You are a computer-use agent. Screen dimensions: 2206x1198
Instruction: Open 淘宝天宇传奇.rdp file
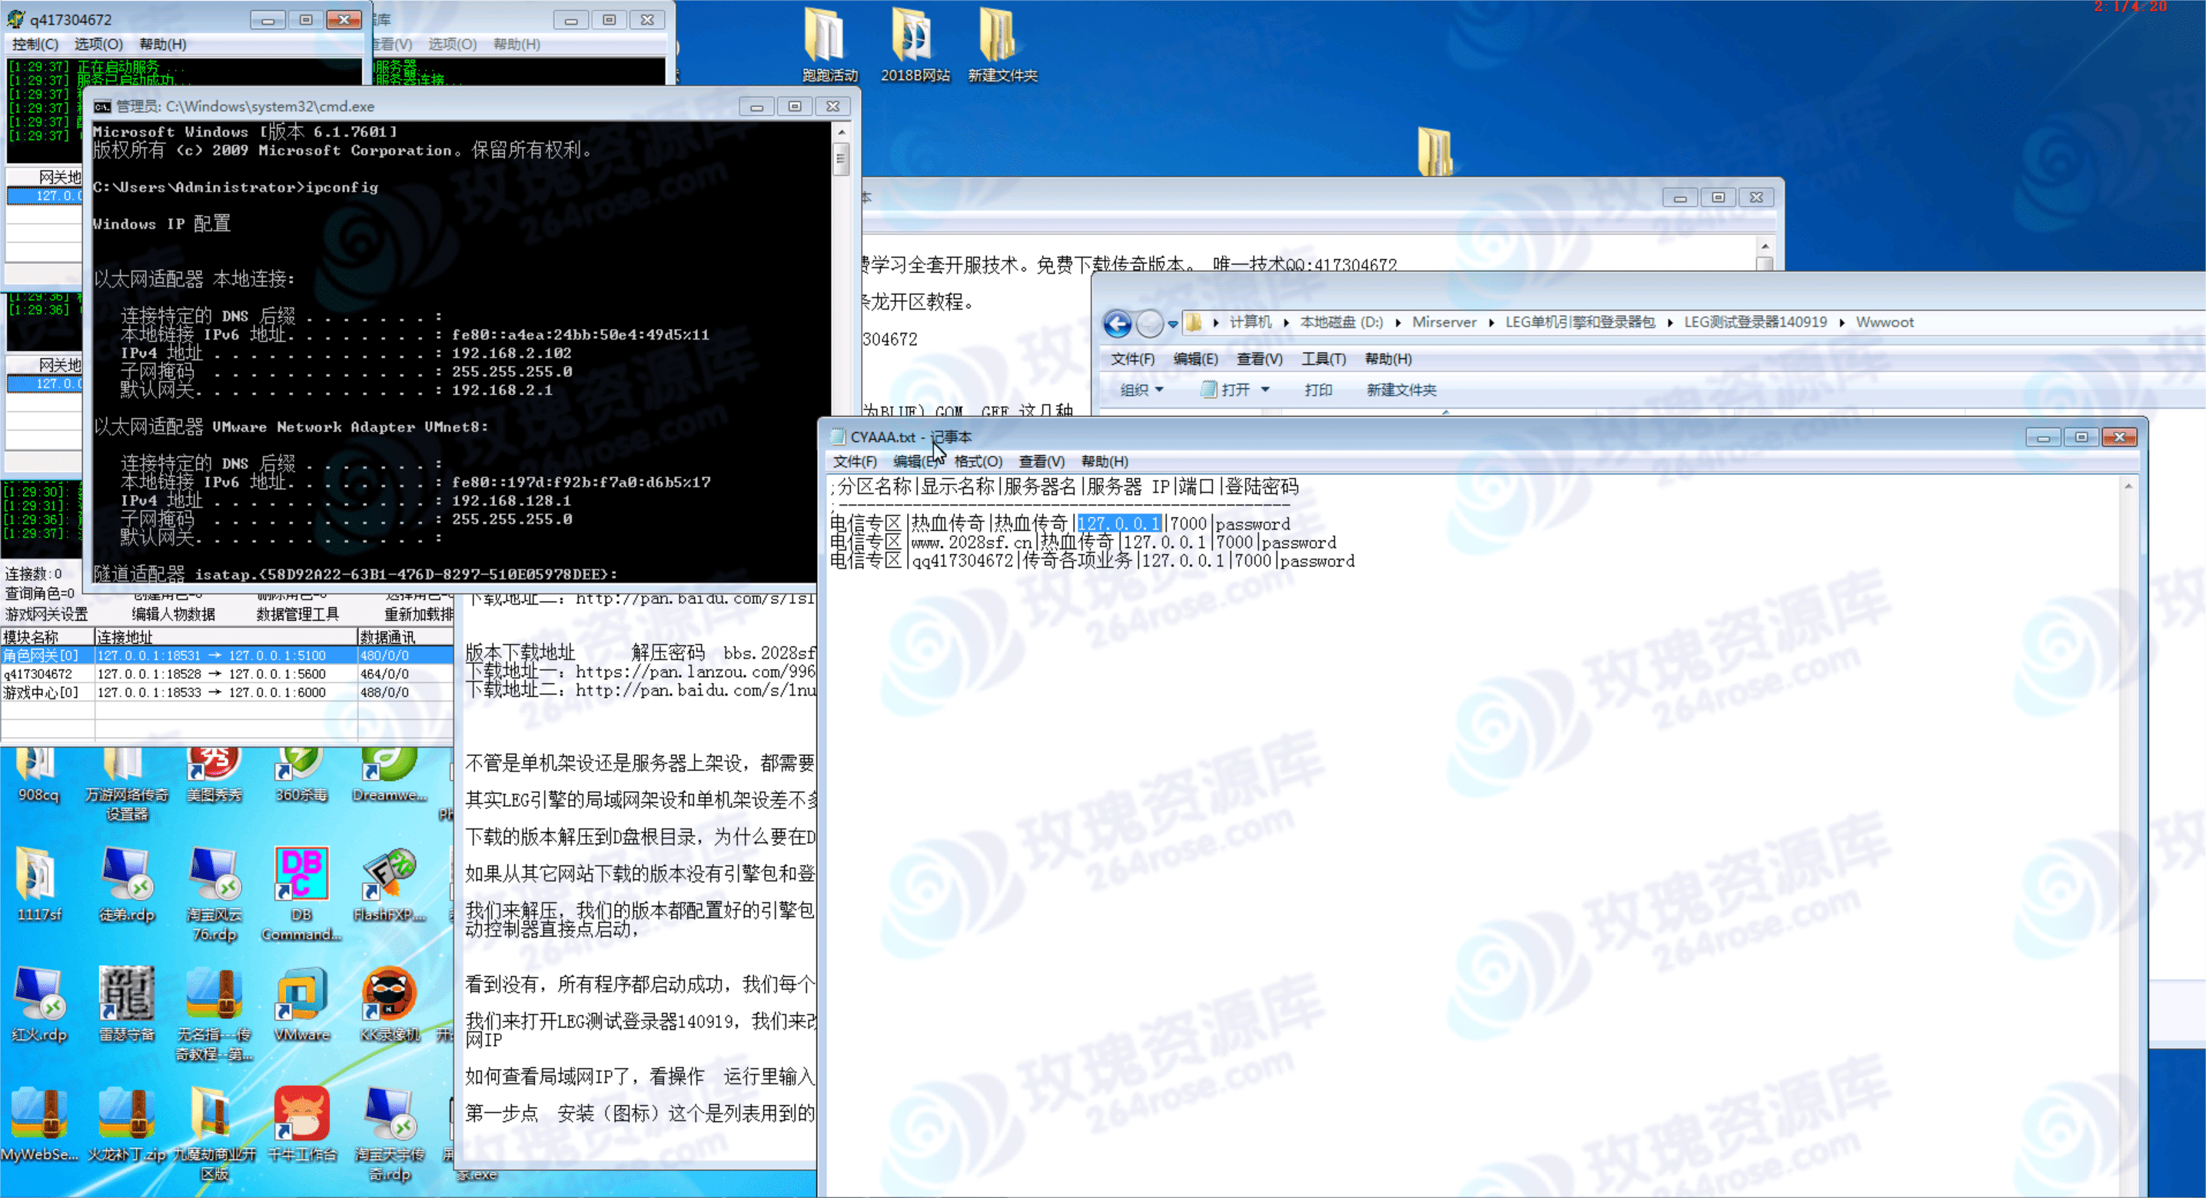click(390, 1133)
